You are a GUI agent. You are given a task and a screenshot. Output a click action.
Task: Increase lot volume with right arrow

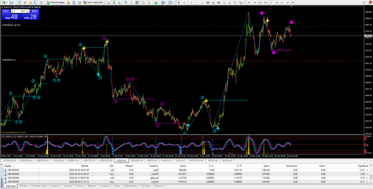coord(28,11)
